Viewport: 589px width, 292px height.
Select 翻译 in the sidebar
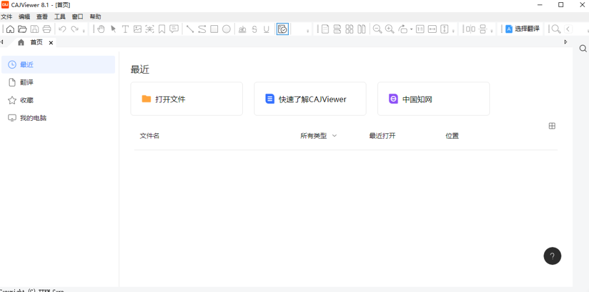point(58,82)
